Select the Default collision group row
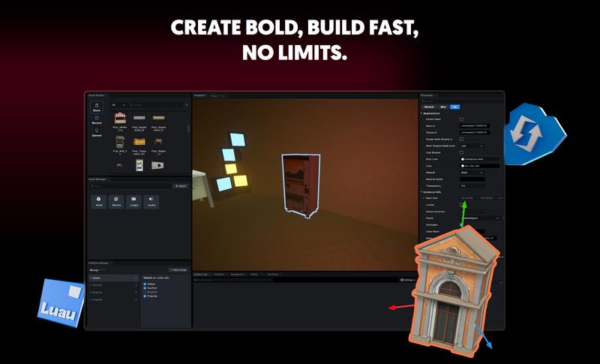 click(x=114, y=278)
